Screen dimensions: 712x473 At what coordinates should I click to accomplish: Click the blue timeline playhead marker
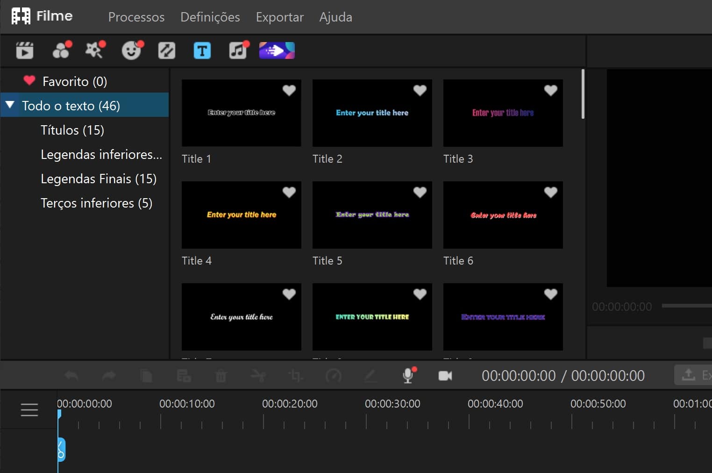pos(59,414)
